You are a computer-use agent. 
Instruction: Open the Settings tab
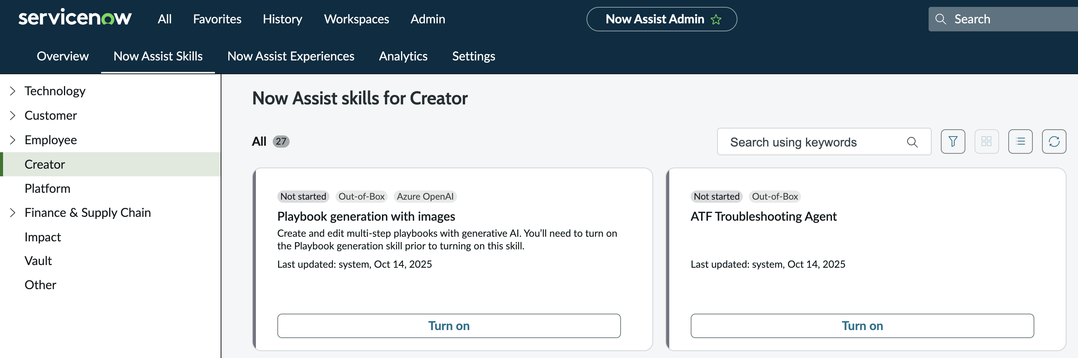[473, 56]
